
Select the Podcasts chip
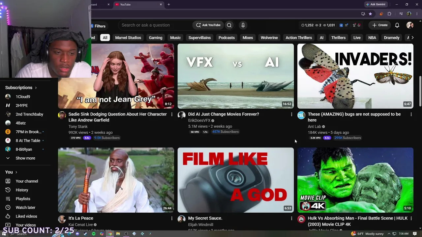tap(226, 38)
